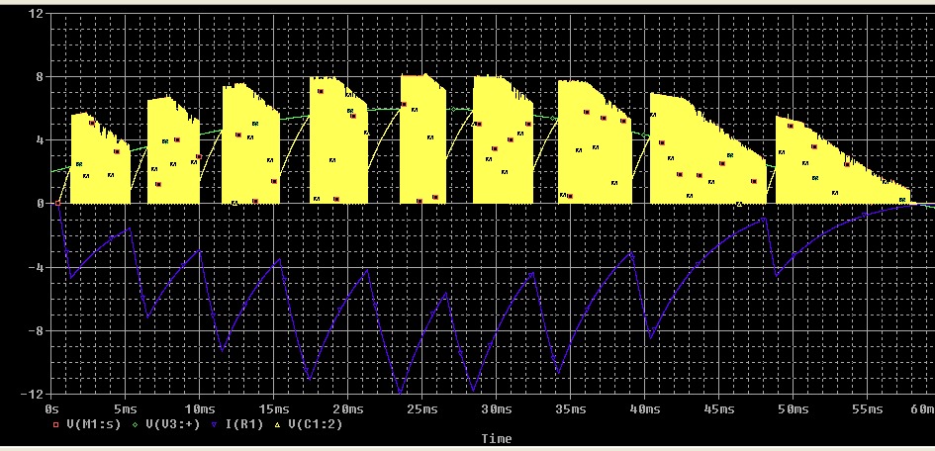Click the green diamond V(V3:+) legend marker
The width and height of the screenshot is (935, 451).
click(x=135, y=423)
